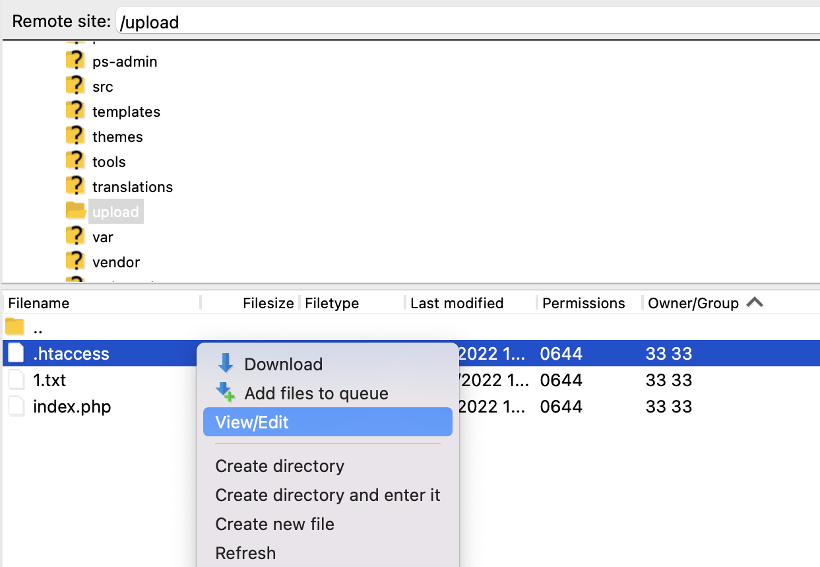The height and width of the screenshot is (567, 820).
Task: Click the vendor folder icon
Action: coord(76,261)
